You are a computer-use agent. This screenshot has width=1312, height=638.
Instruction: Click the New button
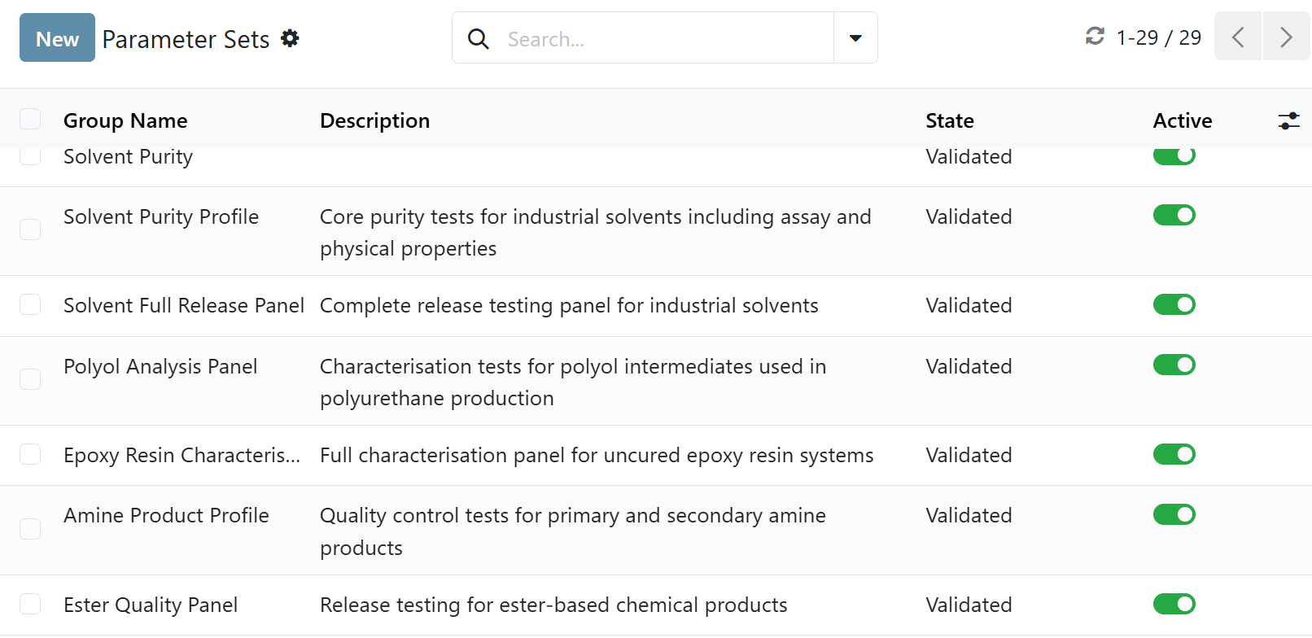click(x=57, y=38)
